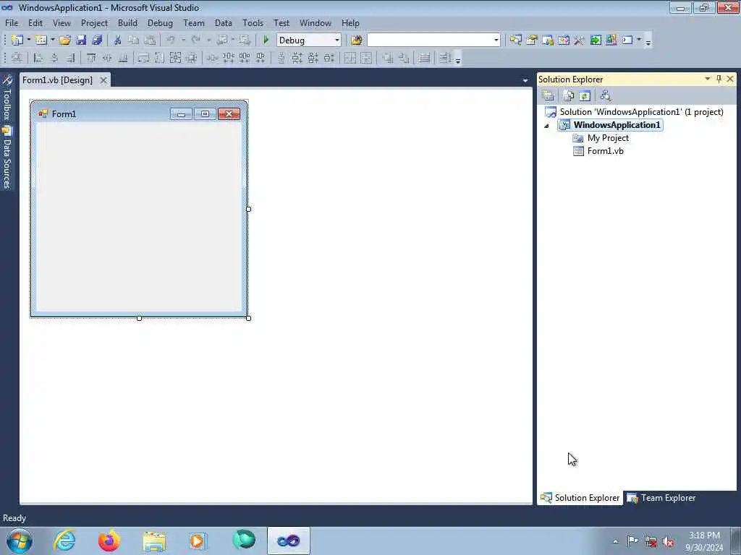This screenshot has width=741, height=555.
Task: Toggle auto-hide pin on Solution Explorer
Action: [719, 79]
